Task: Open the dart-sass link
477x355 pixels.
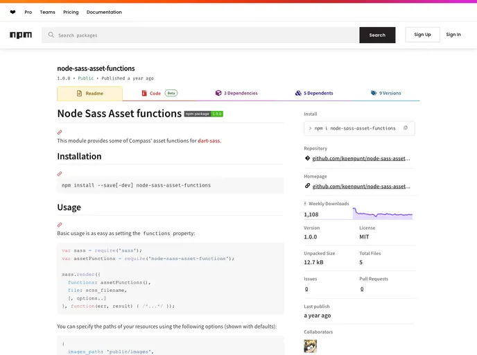Action: (209, 141)
